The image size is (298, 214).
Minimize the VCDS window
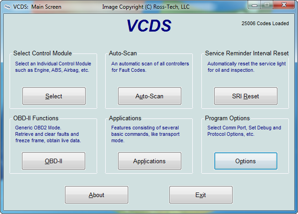tap(255, 5)
